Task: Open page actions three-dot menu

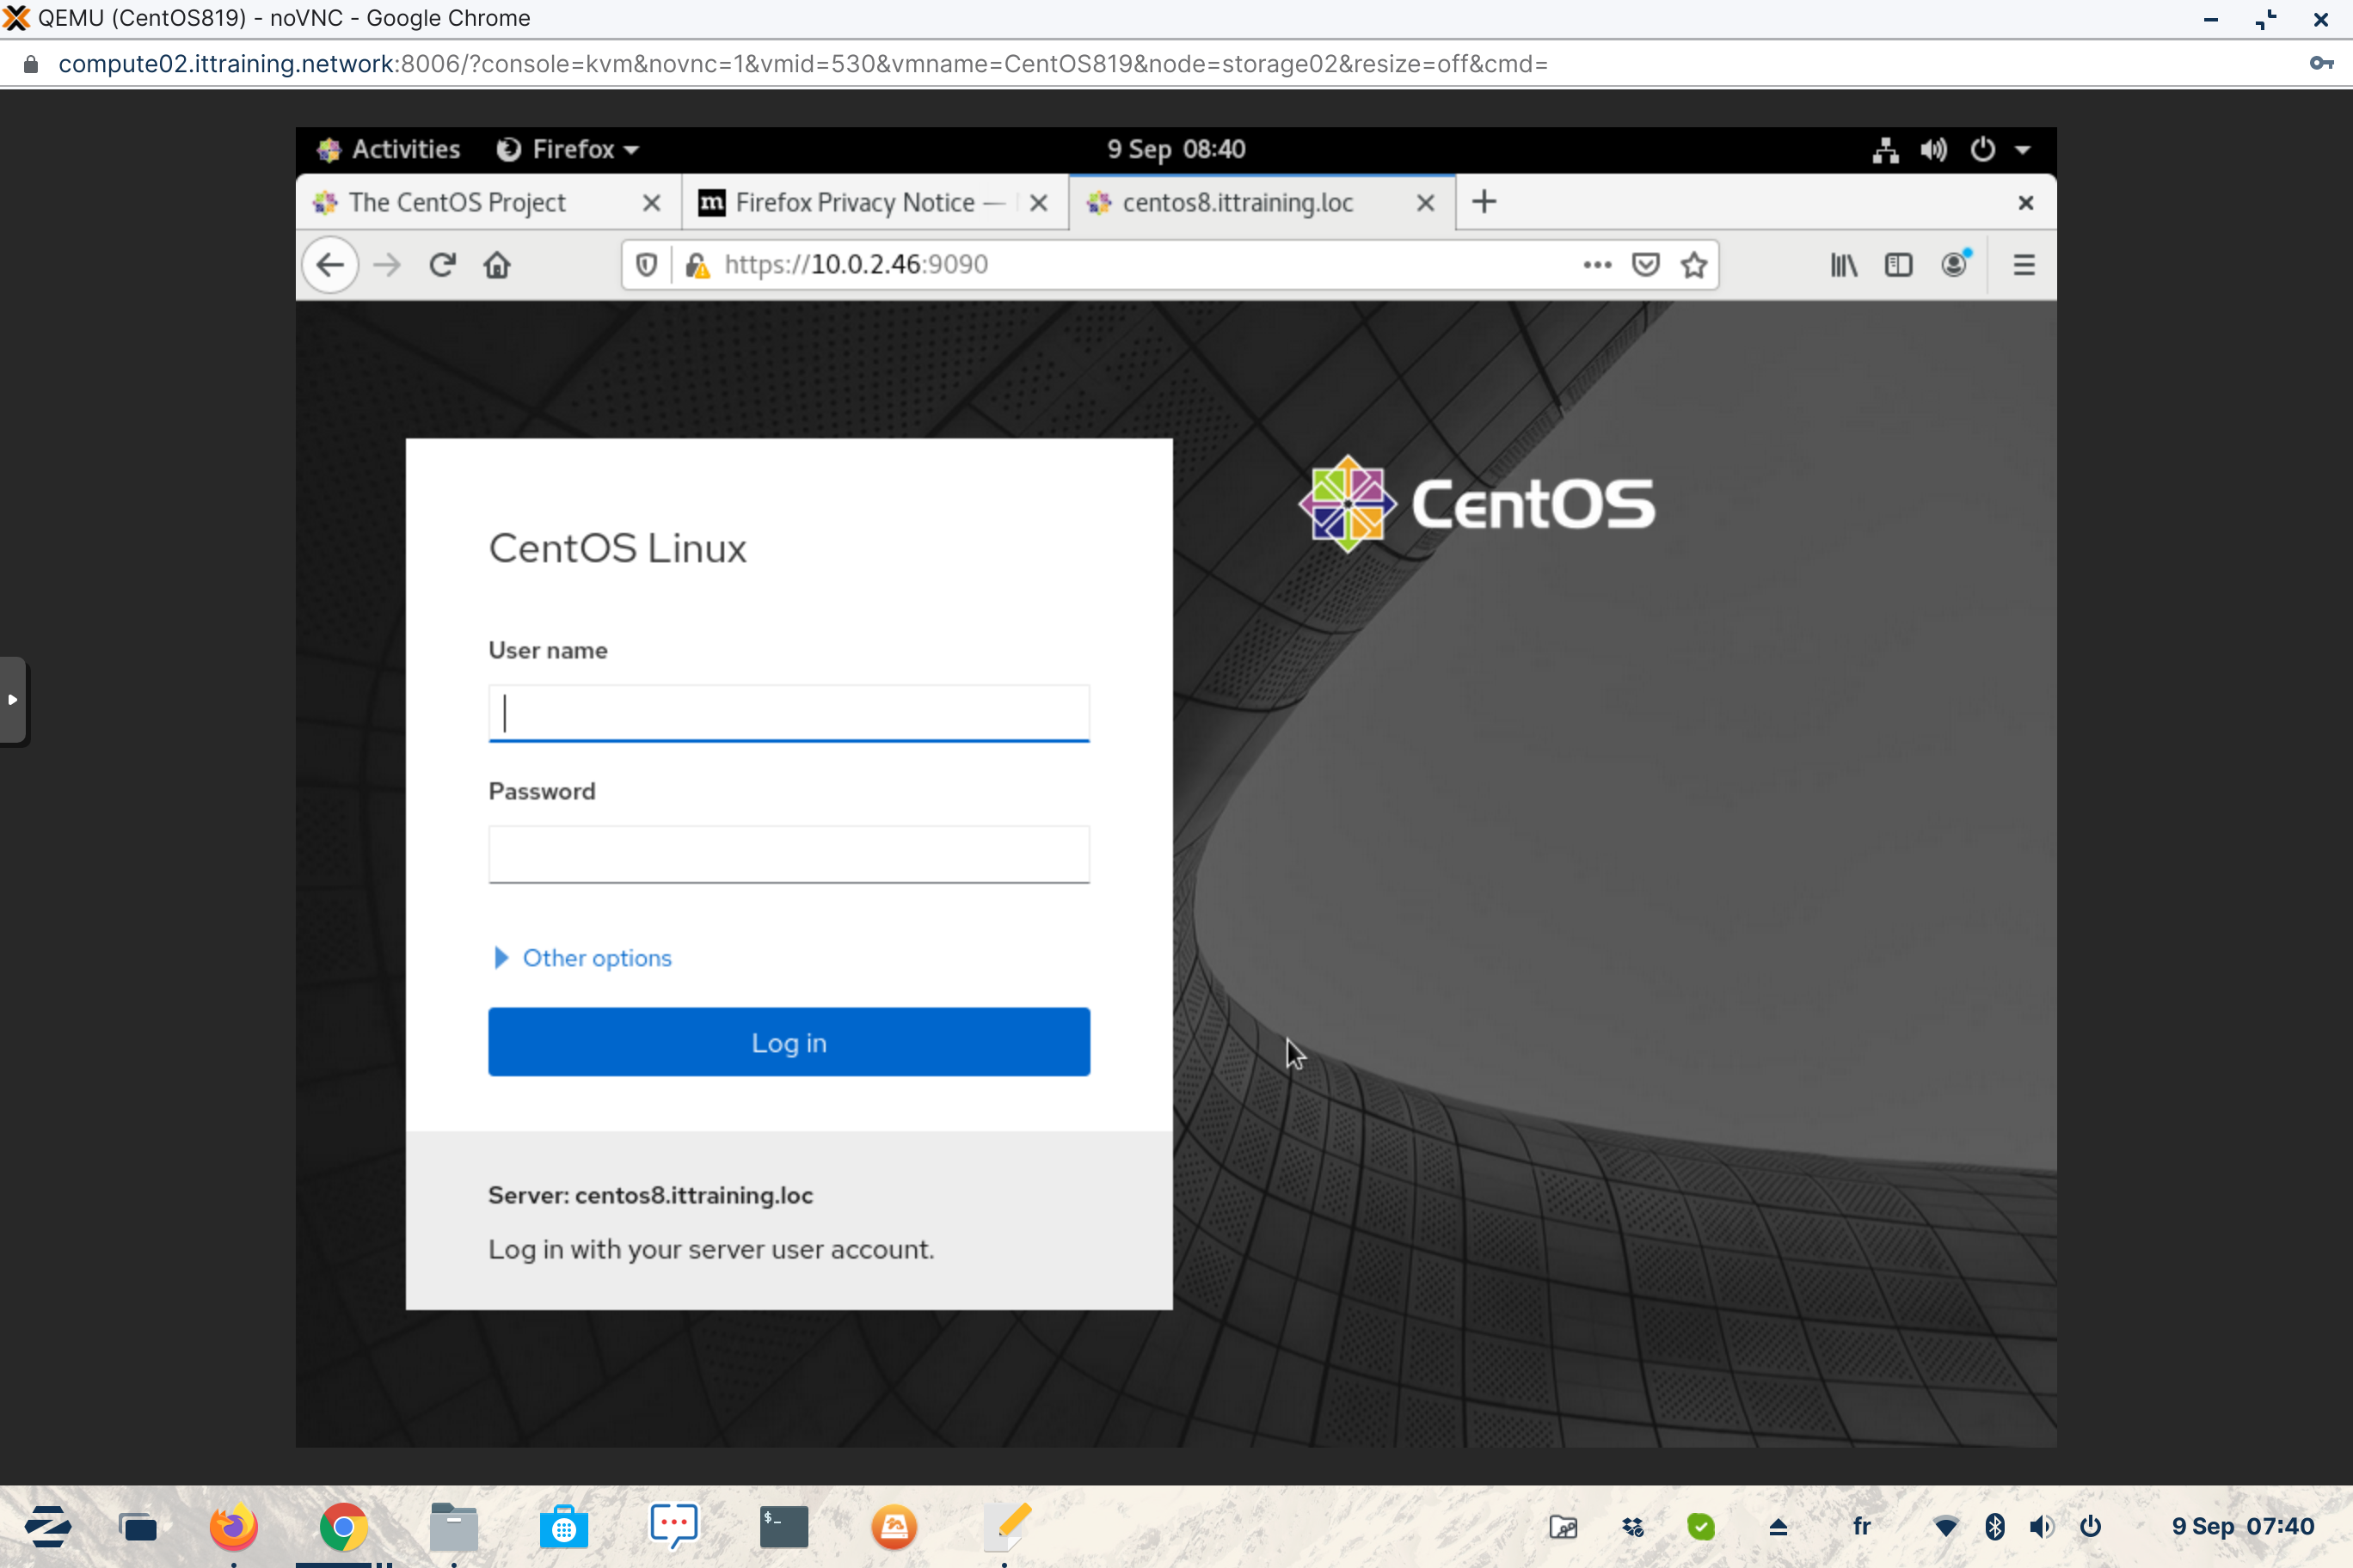Action: click(1598, 265)
